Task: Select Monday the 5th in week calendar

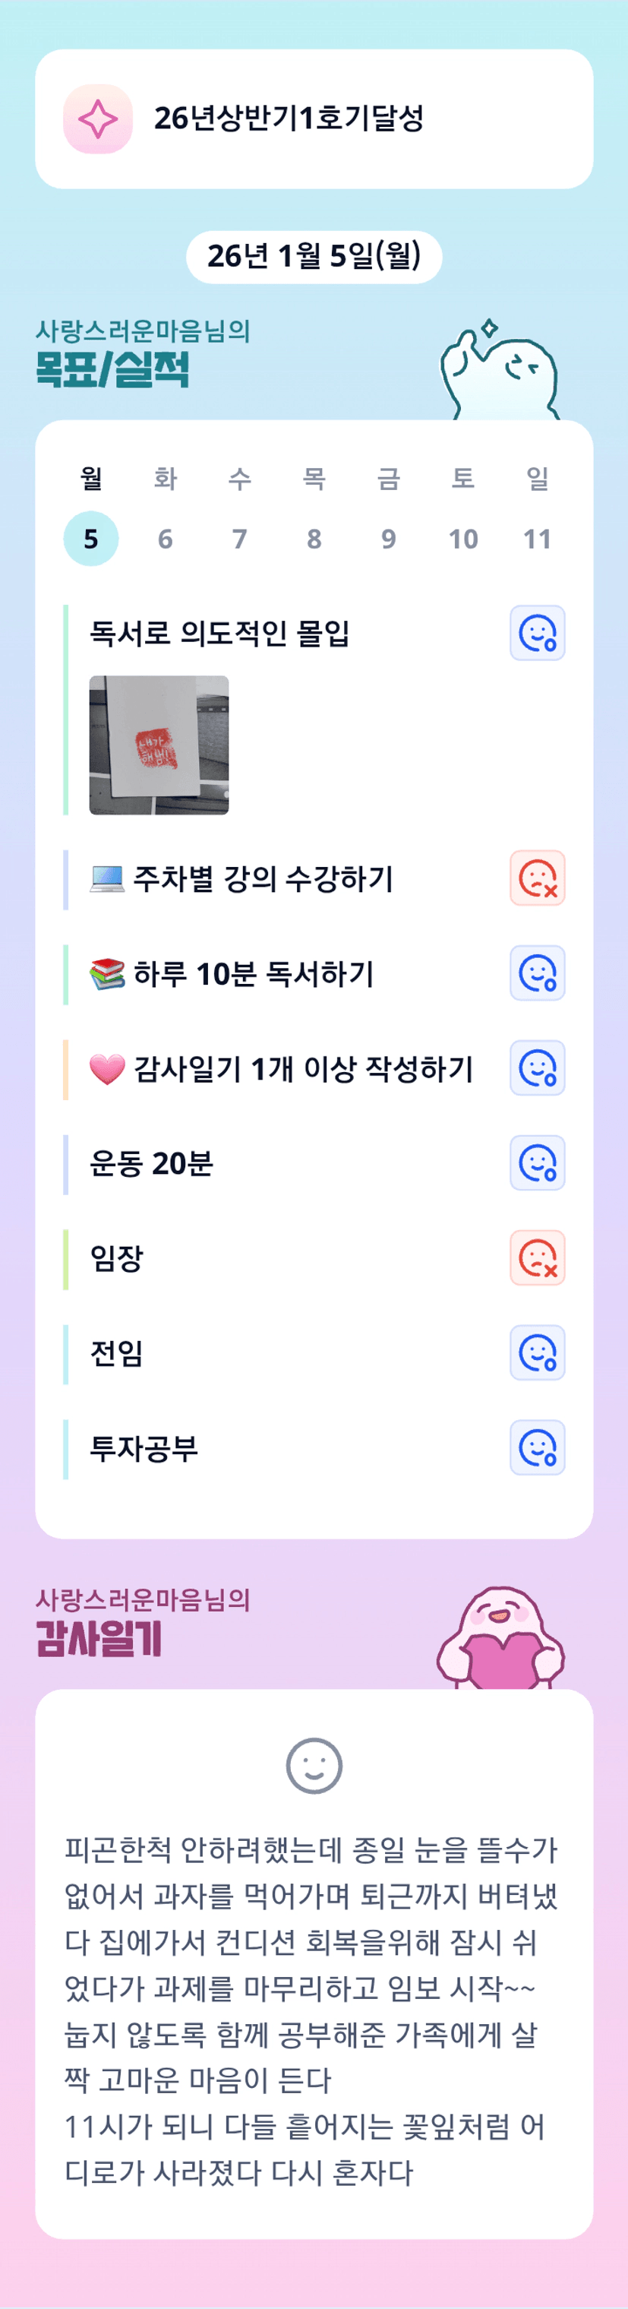Action: (90, 539)
